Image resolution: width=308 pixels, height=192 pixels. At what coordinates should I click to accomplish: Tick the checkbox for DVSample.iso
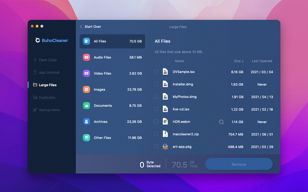click(x=156, y=71)
